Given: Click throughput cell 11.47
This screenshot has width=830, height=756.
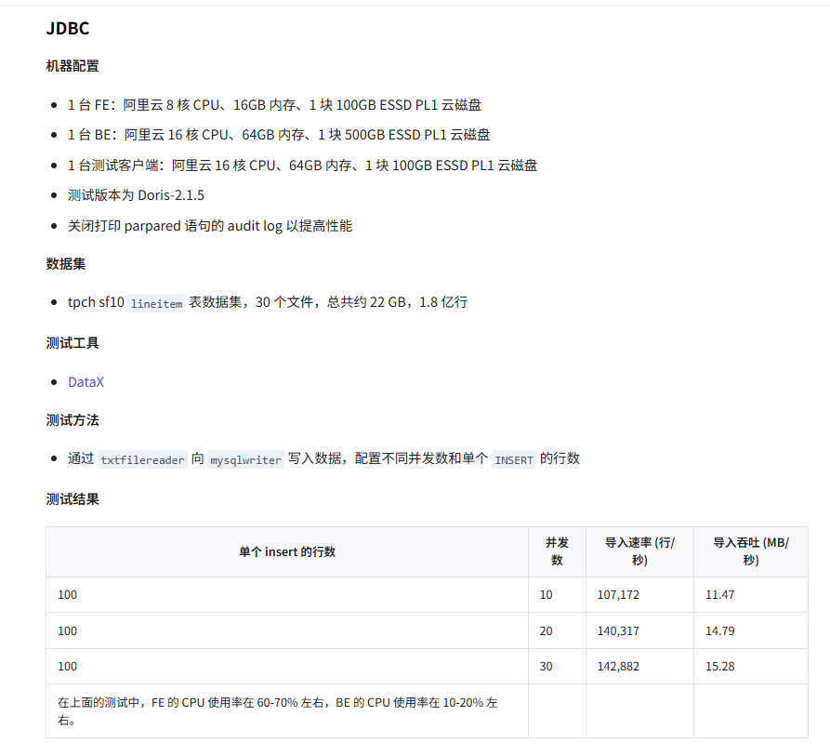Looking at the screenshot, I should pos(751,595).
